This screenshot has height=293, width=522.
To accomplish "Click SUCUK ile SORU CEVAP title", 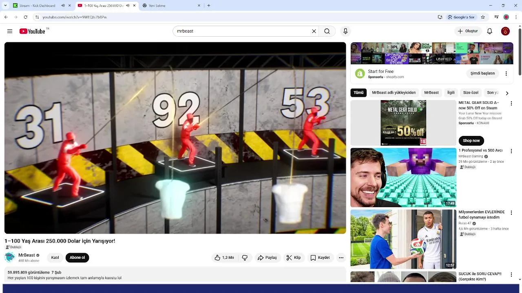I will pyautogui.click(x=480, y=277).
